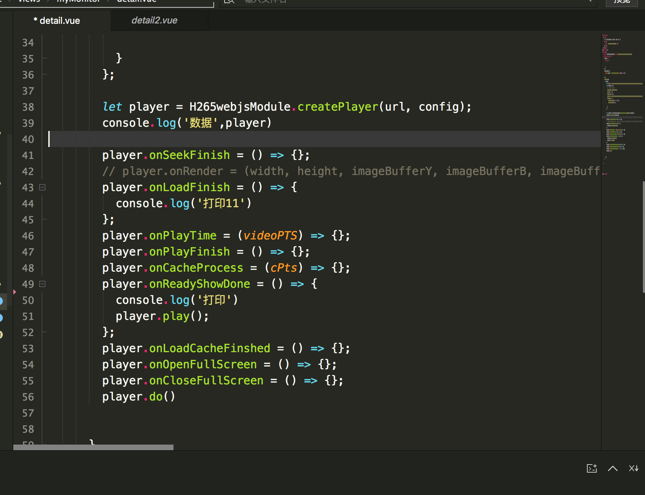Click the close panel icon with X and arrow
The width and height of the screenshot is (645, 495).
tap(634, 468)
